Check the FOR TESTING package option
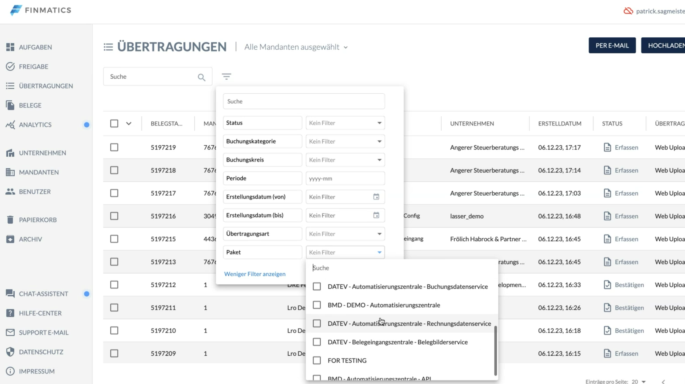Screen dimensions: 685x384 [317, 360]
